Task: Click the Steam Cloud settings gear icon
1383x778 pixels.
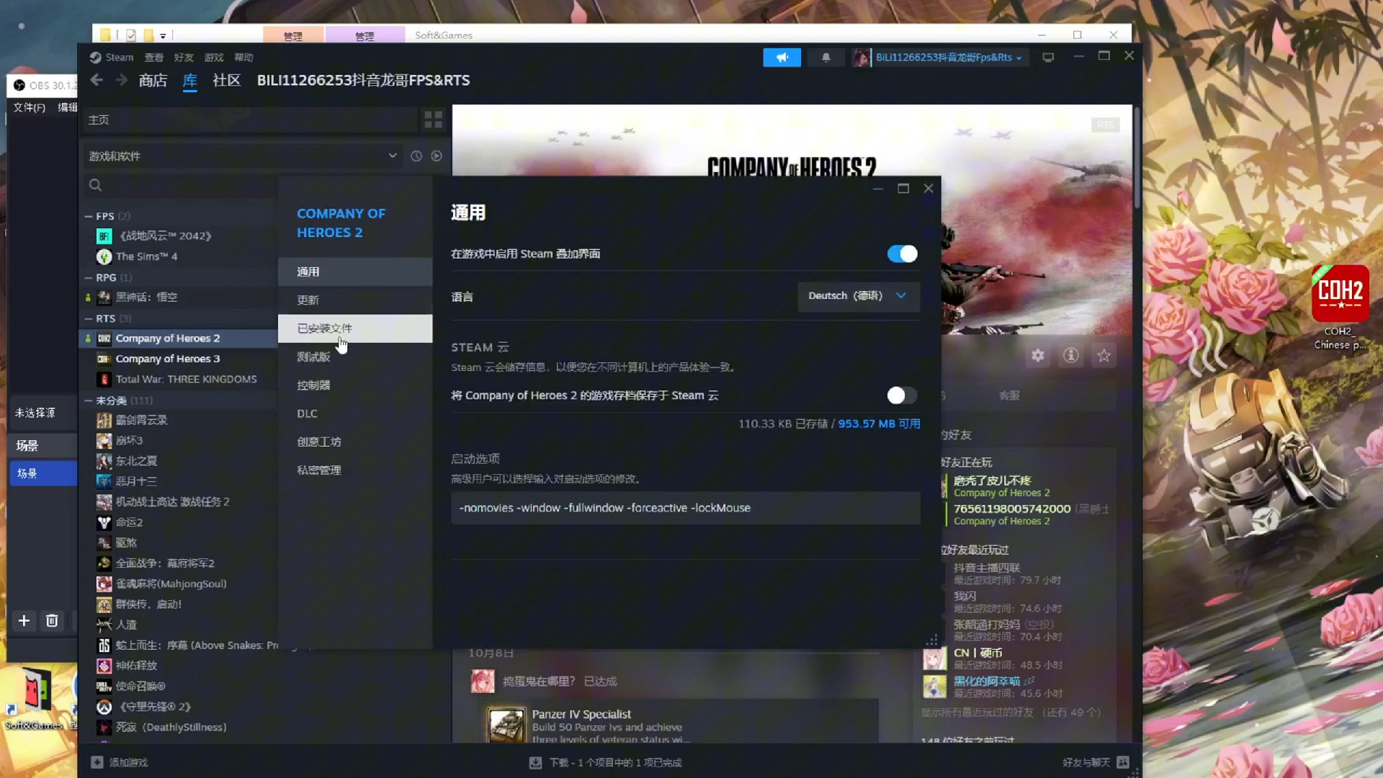Action: point(1038,355)
